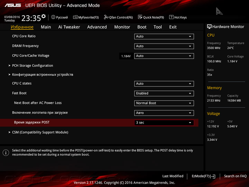Screen dimensions: 249x187
Task: Click the Hardware Monitor display icon
Action: coord(209,27)
